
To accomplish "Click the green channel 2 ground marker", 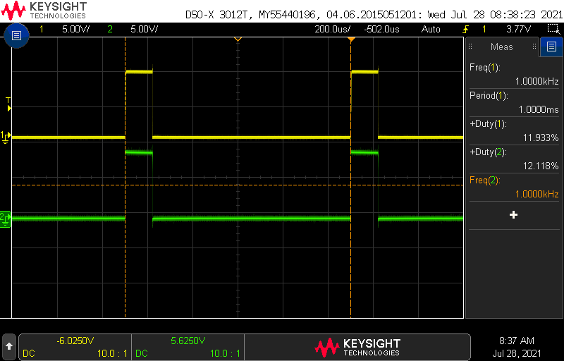I will pyautogui.click(x=6, y=219).
